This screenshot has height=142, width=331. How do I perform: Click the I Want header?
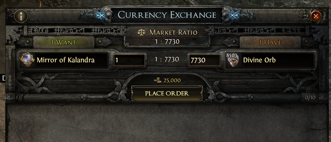pos(64,42)
